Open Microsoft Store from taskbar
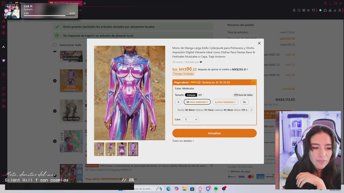Image resolution: width=344 pixels, height=193 pixels. (x=192, y=189)
